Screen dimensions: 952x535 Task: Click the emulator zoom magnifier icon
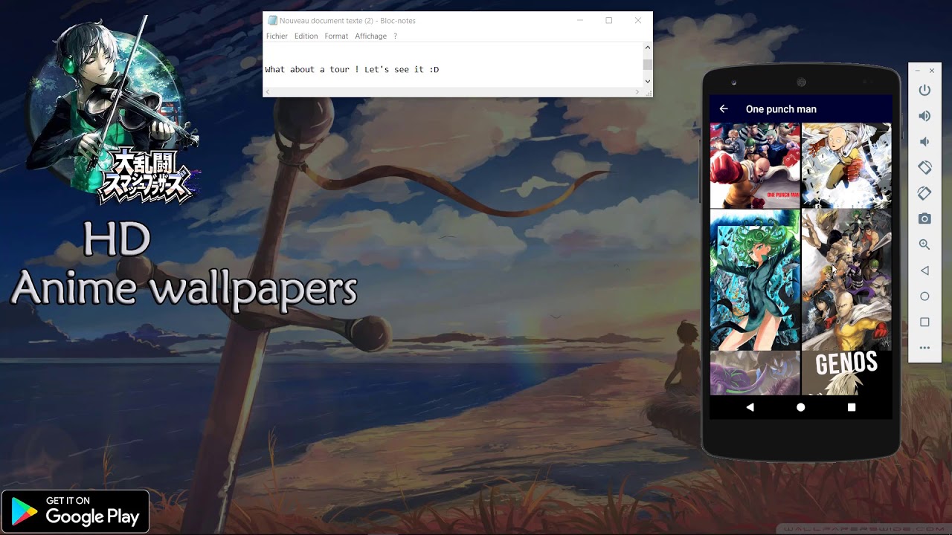pyautogui.click(x=924, y=244)
